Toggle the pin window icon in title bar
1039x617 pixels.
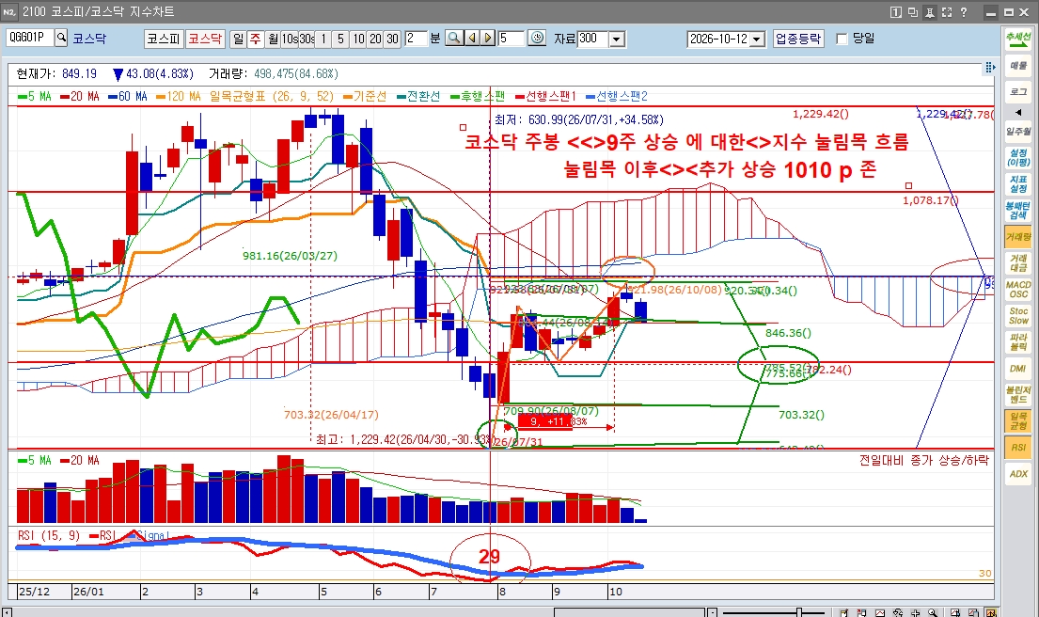pyautogui.click(x=930, y=12)
